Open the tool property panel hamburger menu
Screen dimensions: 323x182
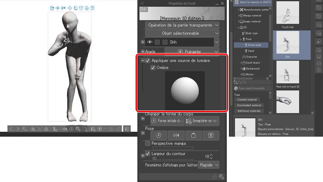click(142, 4)
